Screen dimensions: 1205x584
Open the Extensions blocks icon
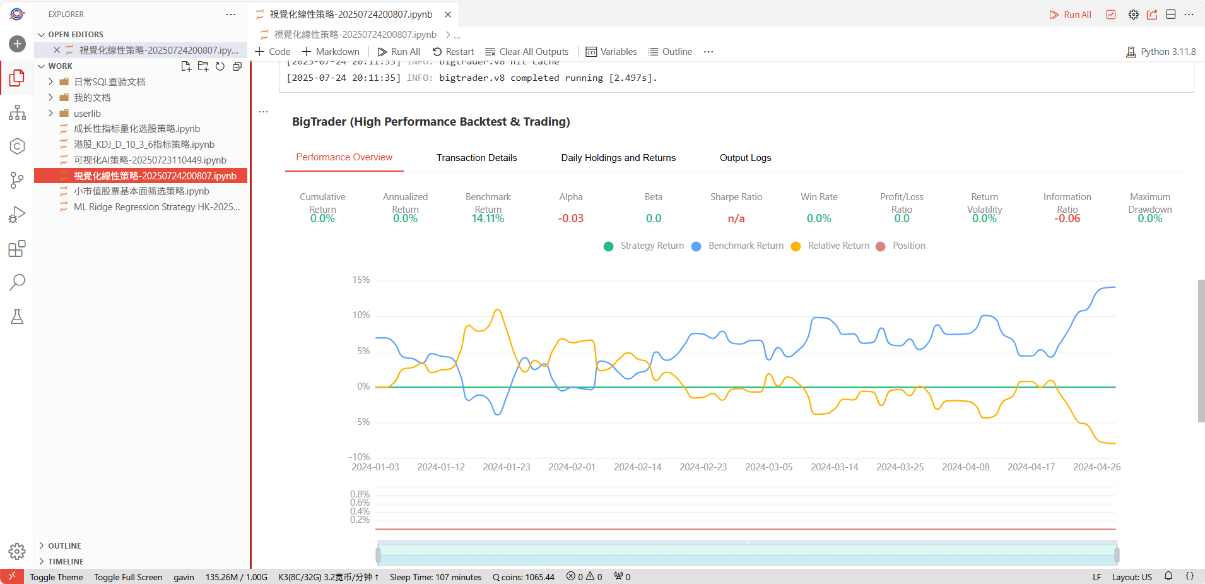(x=17, y=249)
